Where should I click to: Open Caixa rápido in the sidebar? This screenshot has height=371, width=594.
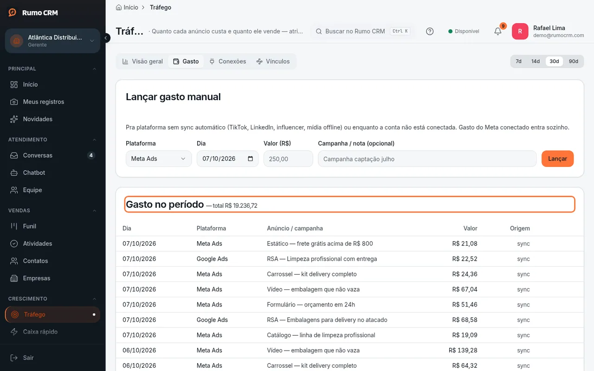tap(52, 332)
